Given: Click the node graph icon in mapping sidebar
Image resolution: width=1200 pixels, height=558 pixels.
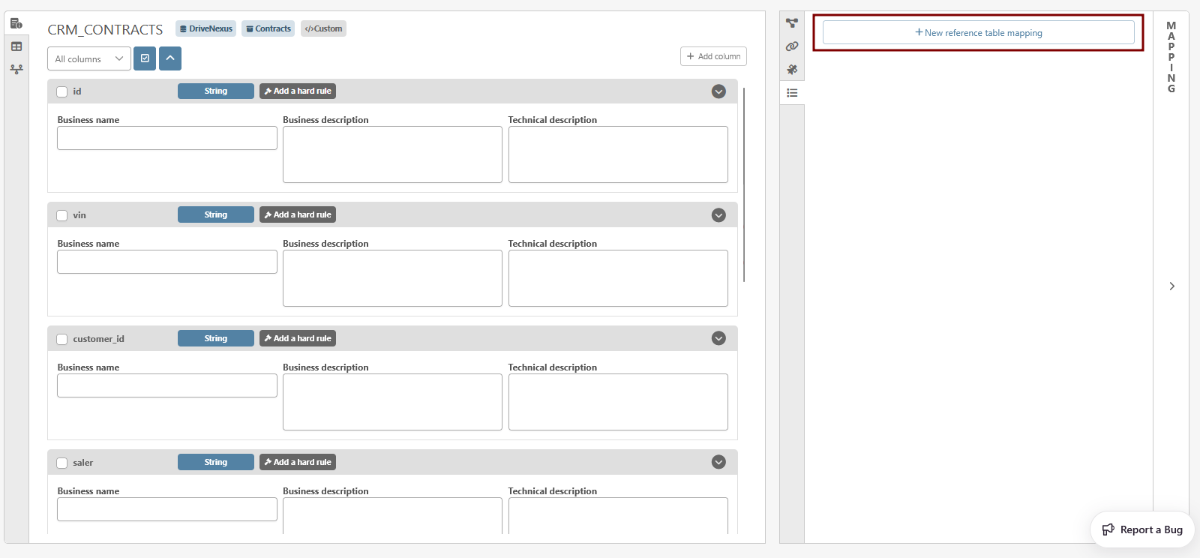Looking at the screenshot, I should coord(792,23).
